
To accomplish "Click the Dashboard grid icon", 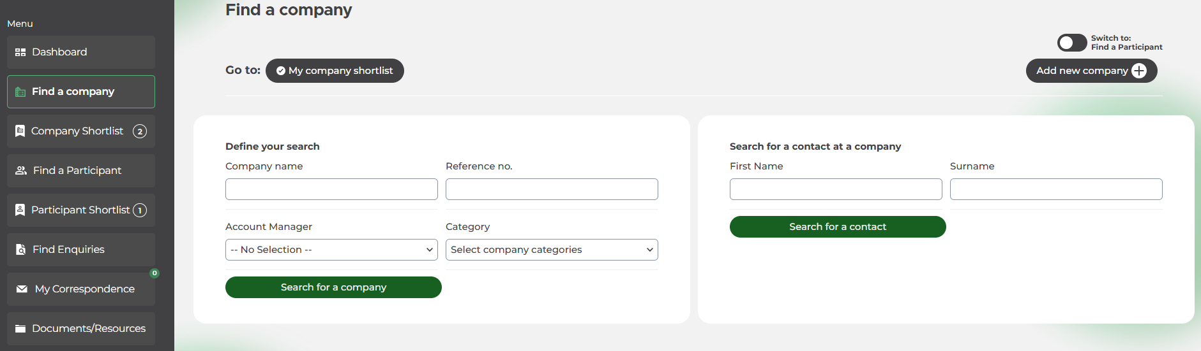I will 20,52.
